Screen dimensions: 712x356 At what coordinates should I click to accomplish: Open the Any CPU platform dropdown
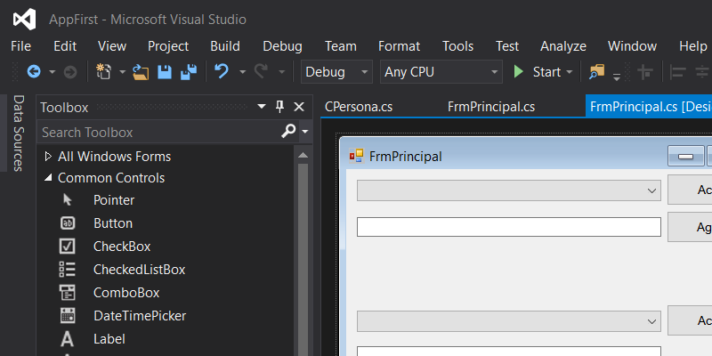(x=441, y=72)
